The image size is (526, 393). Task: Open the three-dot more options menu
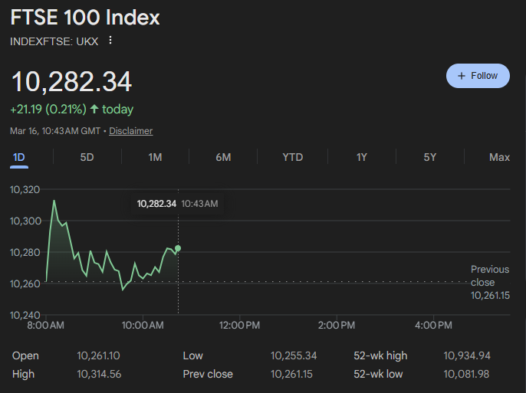point(110,41)
